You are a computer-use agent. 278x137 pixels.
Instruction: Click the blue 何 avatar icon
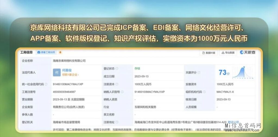(x=57, y=73)
